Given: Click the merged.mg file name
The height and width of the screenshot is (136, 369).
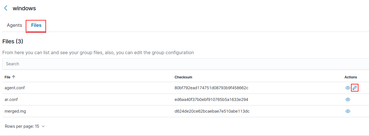Looking at the screenshot, I should (15, 111).
